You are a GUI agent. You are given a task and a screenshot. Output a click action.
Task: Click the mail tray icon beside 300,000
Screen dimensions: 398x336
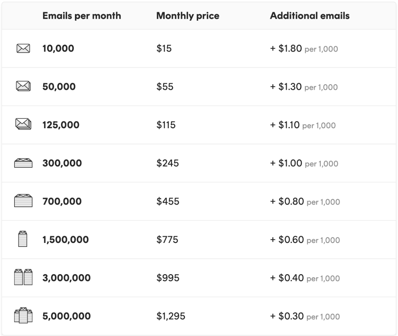click(x=23, y=163)
